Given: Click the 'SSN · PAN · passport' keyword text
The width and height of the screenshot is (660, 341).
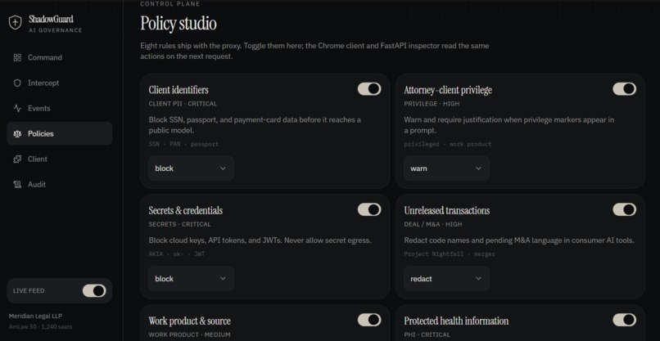Looking at the screenshot, I should coord(183,144).
